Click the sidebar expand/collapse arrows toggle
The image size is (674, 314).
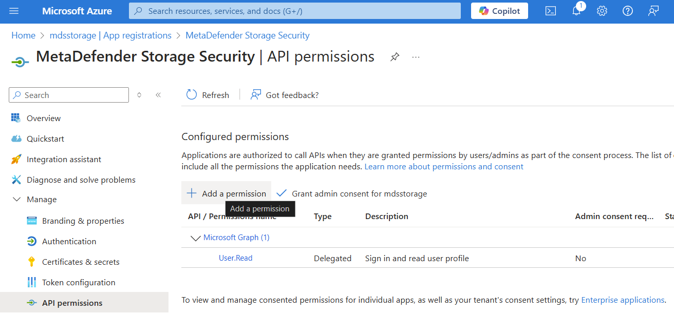(139, 95)
